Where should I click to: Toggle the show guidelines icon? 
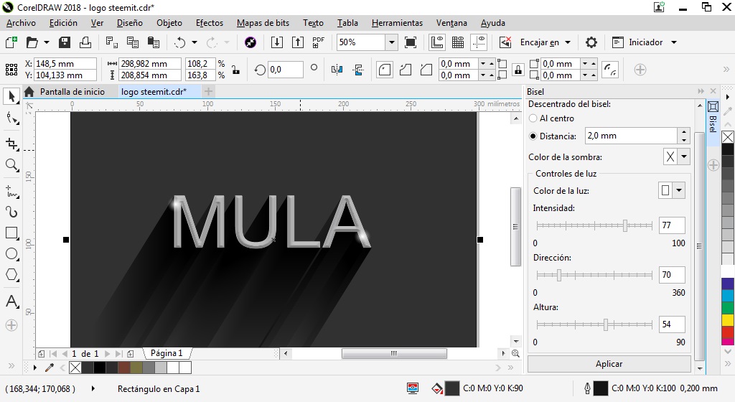[x=479, y=42]
